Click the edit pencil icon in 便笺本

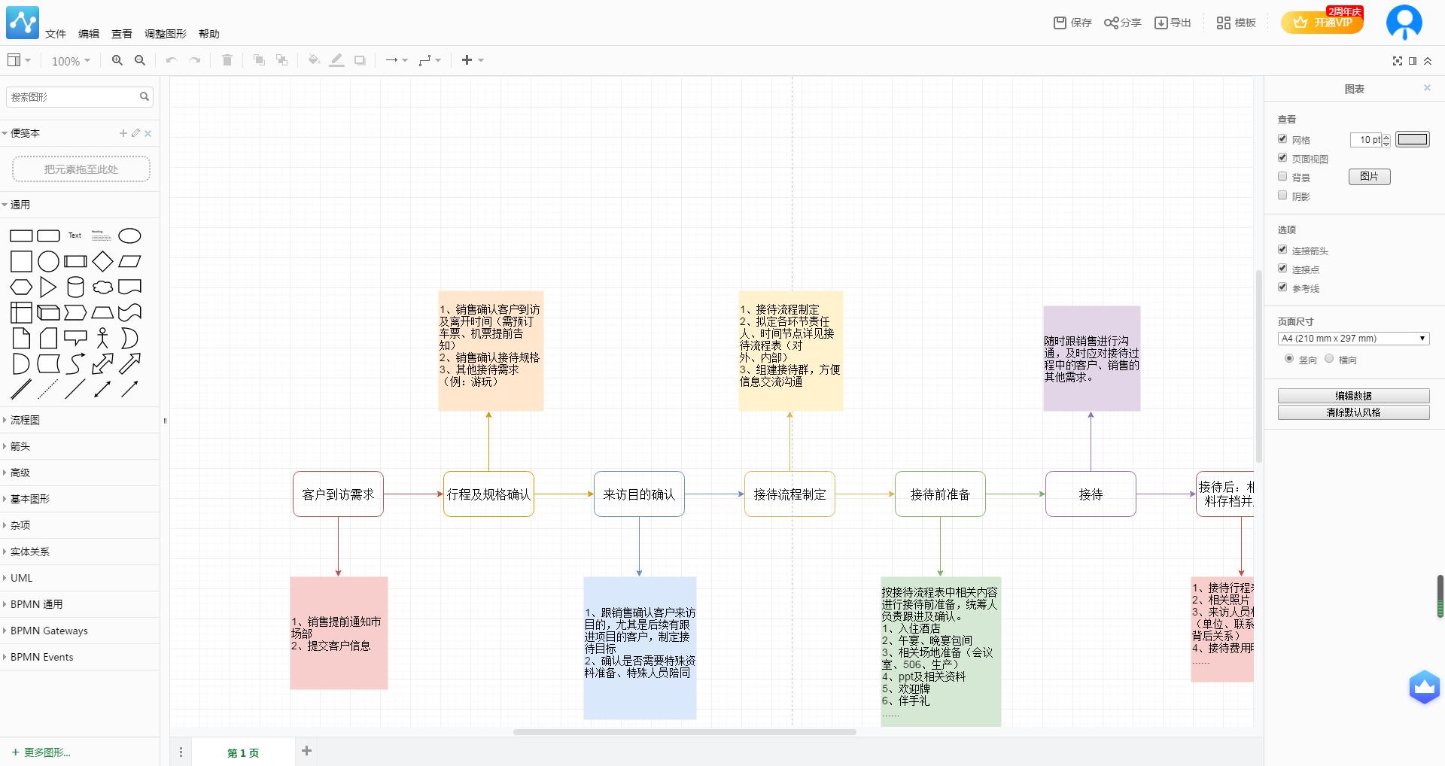(x=135, y=133)
